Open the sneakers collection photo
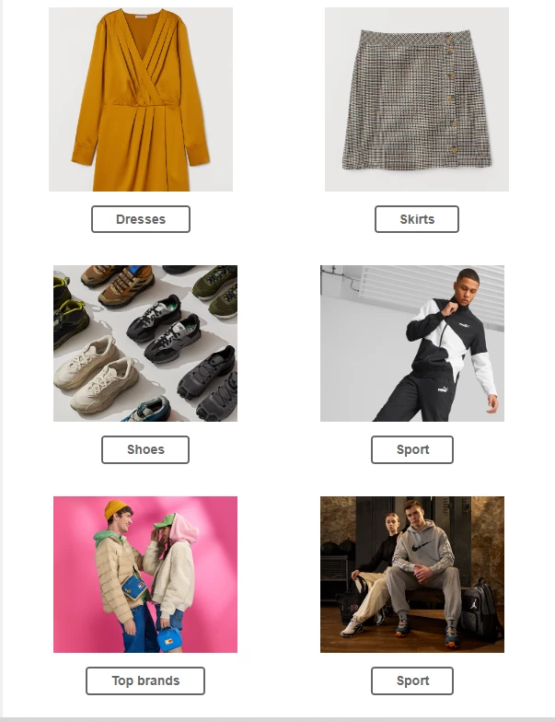Viewport: 555px width, 721px height. (145, 343)
